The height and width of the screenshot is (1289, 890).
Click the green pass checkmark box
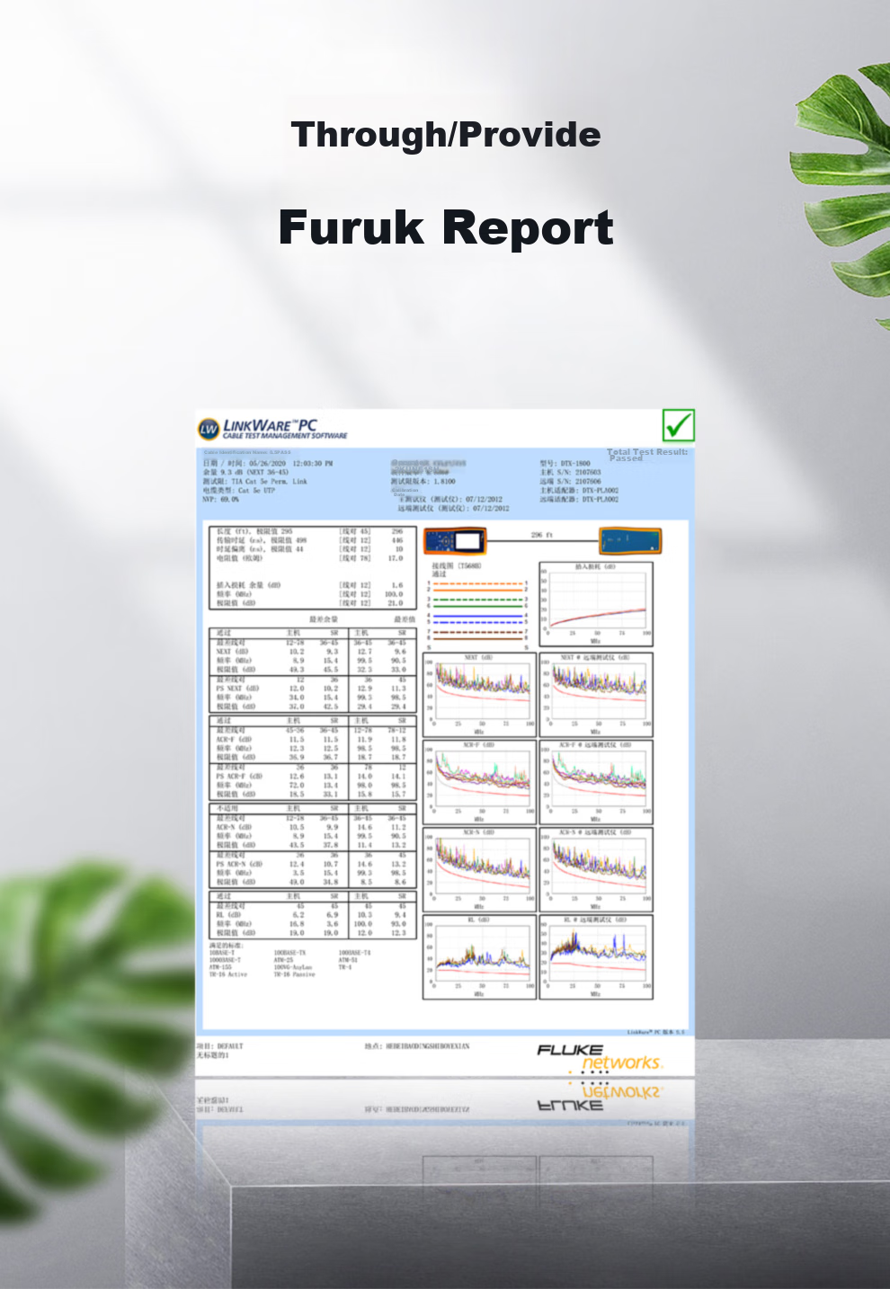point(679,424)
